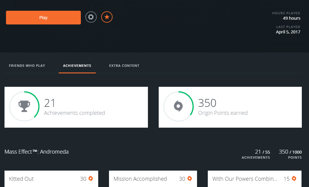The image size is (309, 187).
Task: Click Origin points icon on Kitted Out
Action: pyautogui.click(x=91, y=179)
